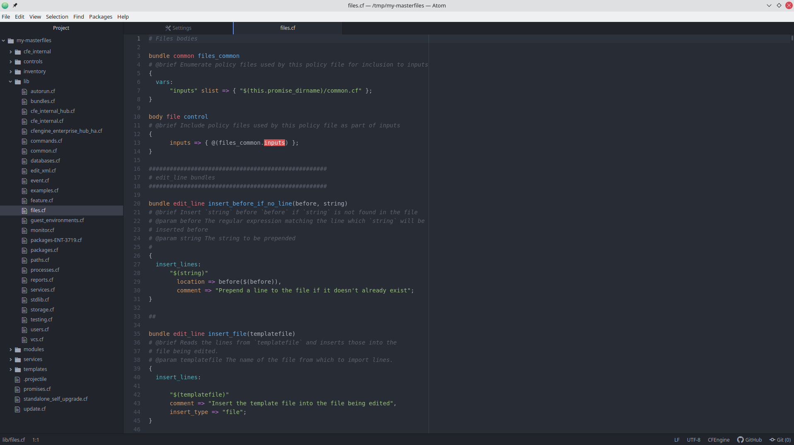794x445 pixels.
Task: Switch to the files.cf tab
Action: click(288, 28)
